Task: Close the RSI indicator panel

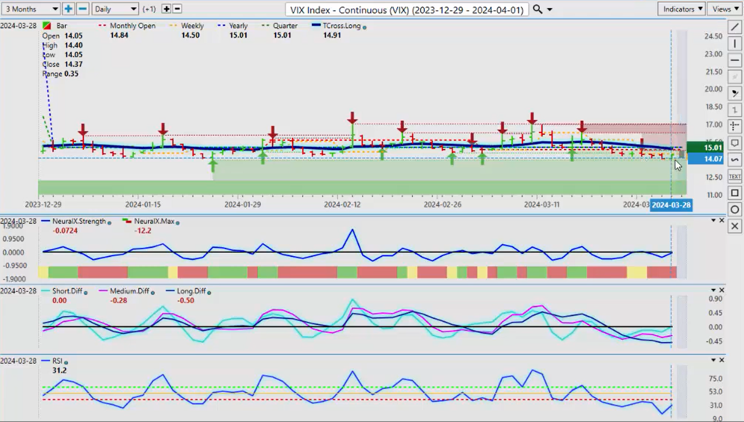Action: (x=722, y=360)
